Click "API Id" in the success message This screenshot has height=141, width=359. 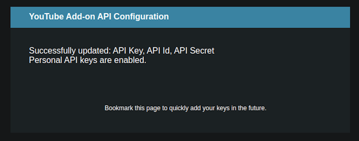click(159, 51)
